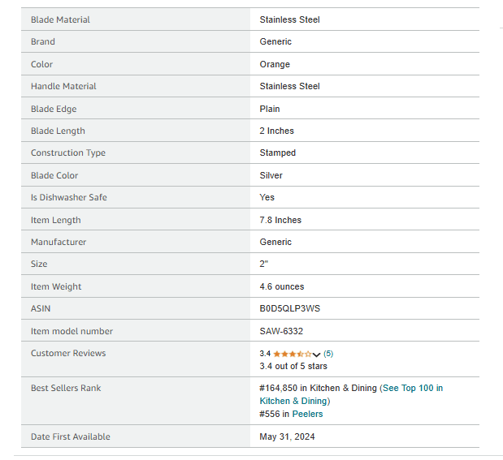Click the Item Weight 4.6 ounces value
This screenshot has height=460, width=503.
tap(282, 286)
